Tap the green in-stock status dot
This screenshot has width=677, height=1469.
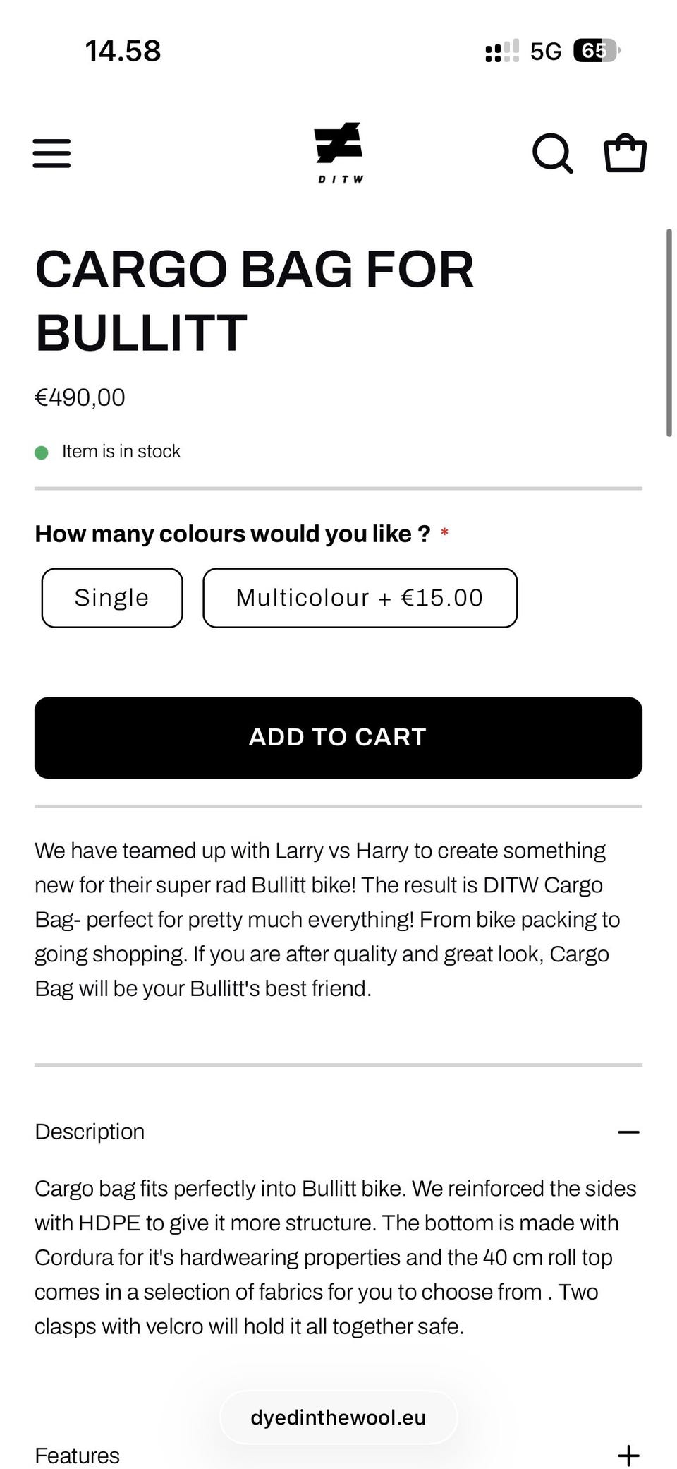(42, 452)
